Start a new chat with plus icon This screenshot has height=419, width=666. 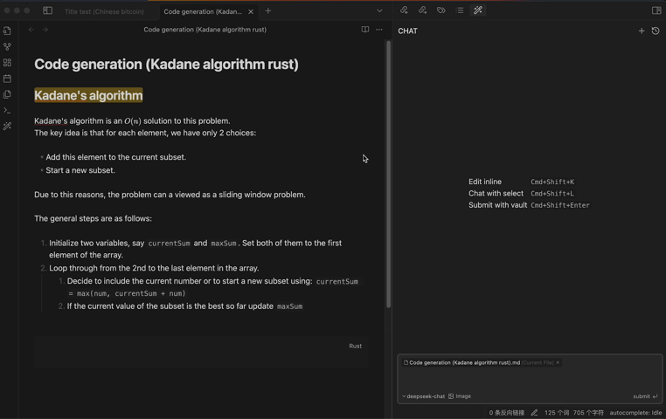coord(642,31)
